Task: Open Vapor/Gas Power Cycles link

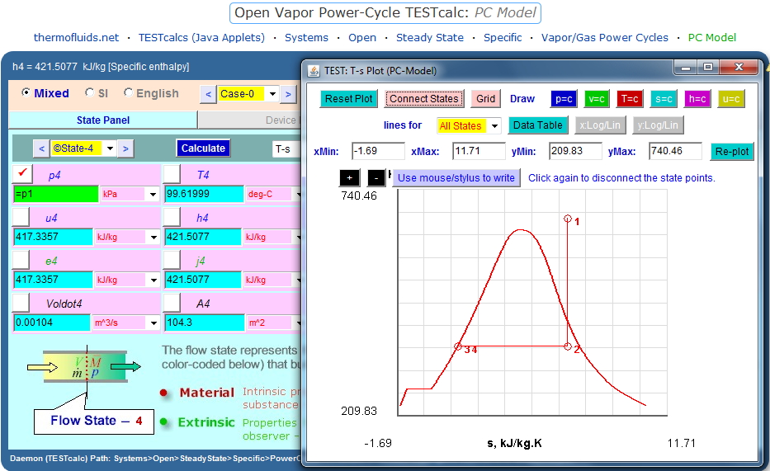Action: [604, 37]
